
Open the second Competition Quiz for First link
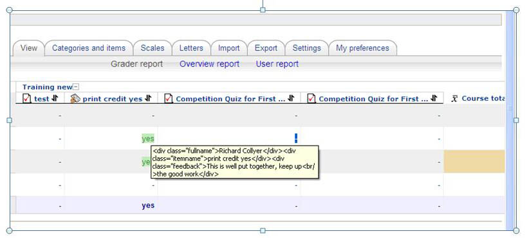click(373, 99)
